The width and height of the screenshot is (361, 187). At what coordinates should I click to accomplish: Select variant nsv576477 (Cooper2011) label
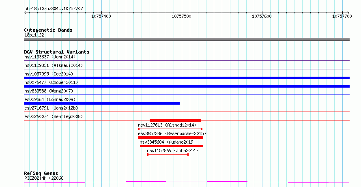pyautogui.click(x=51, y=82)
